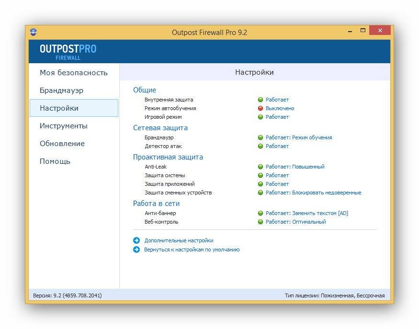Click Работает link for Защита приложений
The image size is (419, 329).
pos(277,184)
